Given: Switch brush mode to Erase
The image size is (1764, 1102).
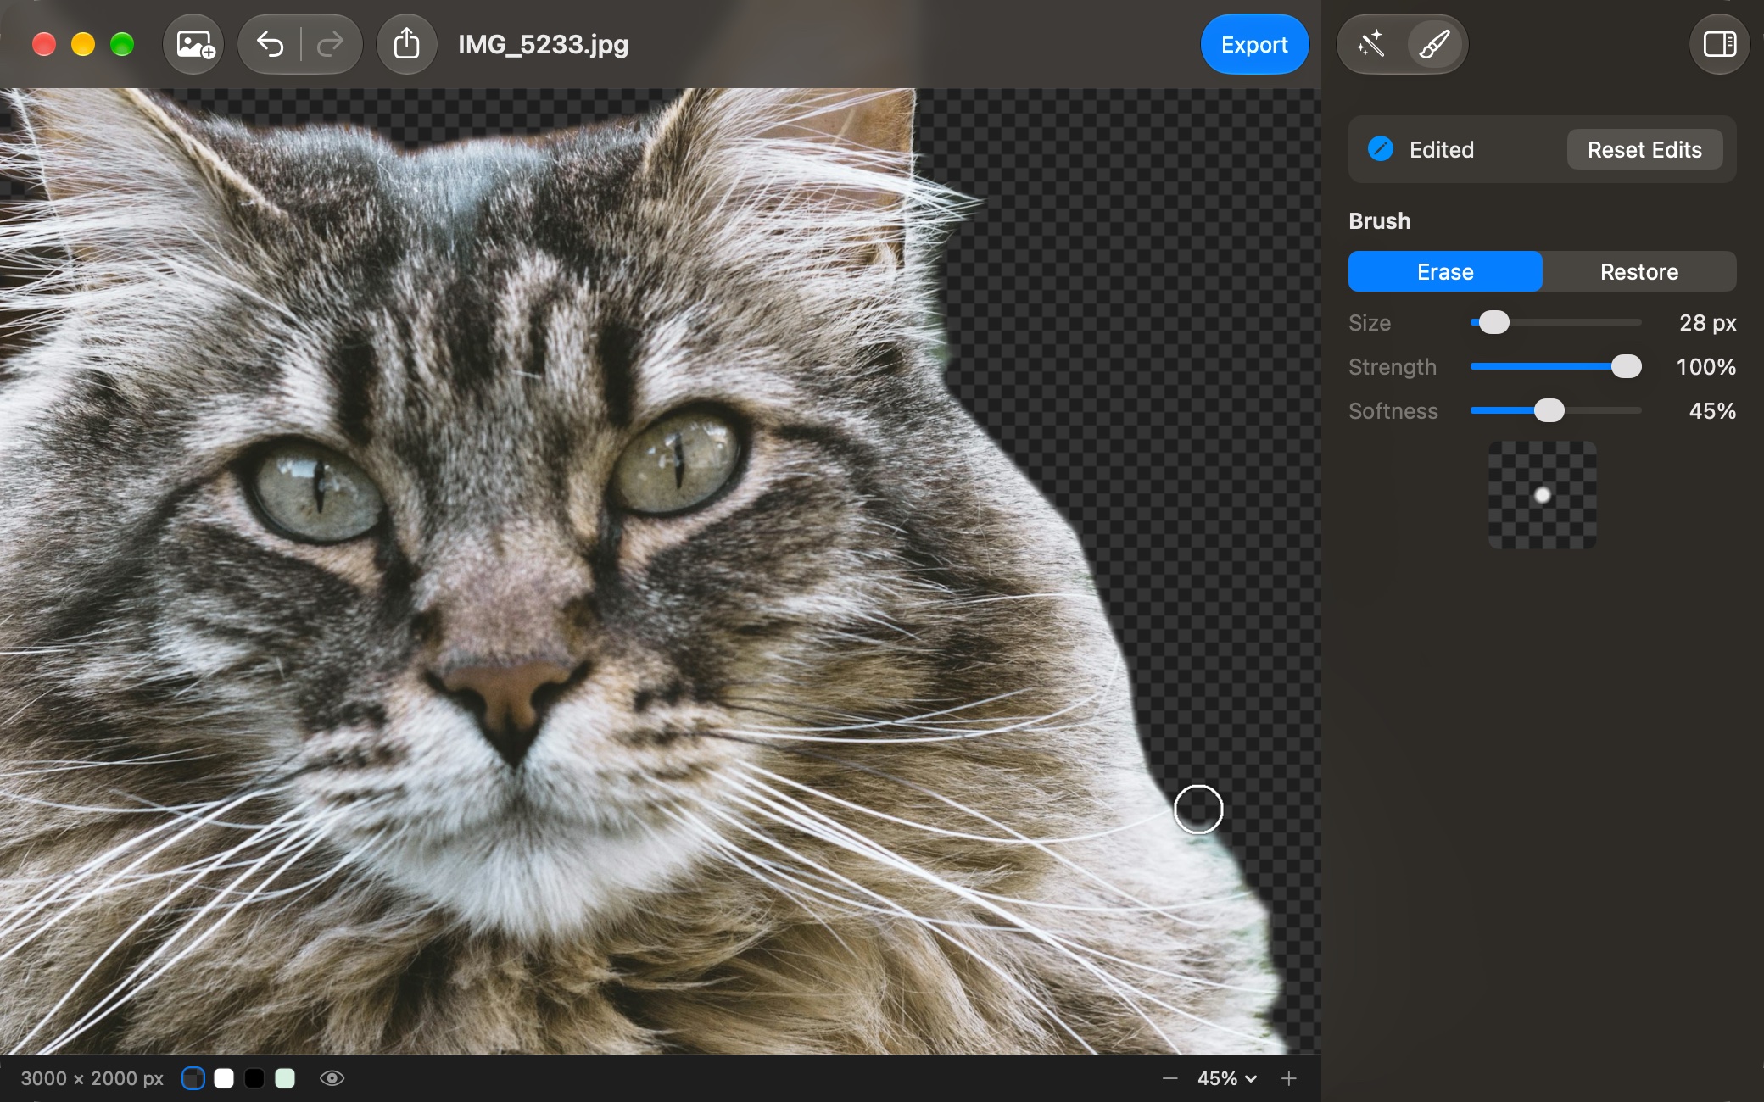Looking at the screenshot, I should [1445, 271].
